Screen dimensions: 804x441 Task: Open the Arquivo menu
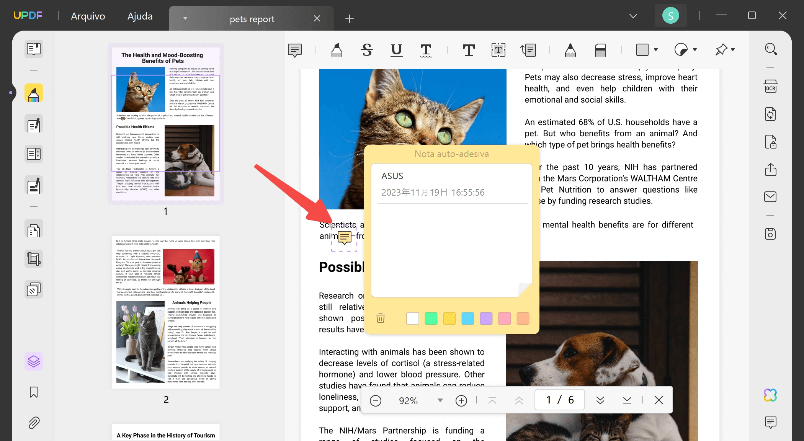coord(88,16)
